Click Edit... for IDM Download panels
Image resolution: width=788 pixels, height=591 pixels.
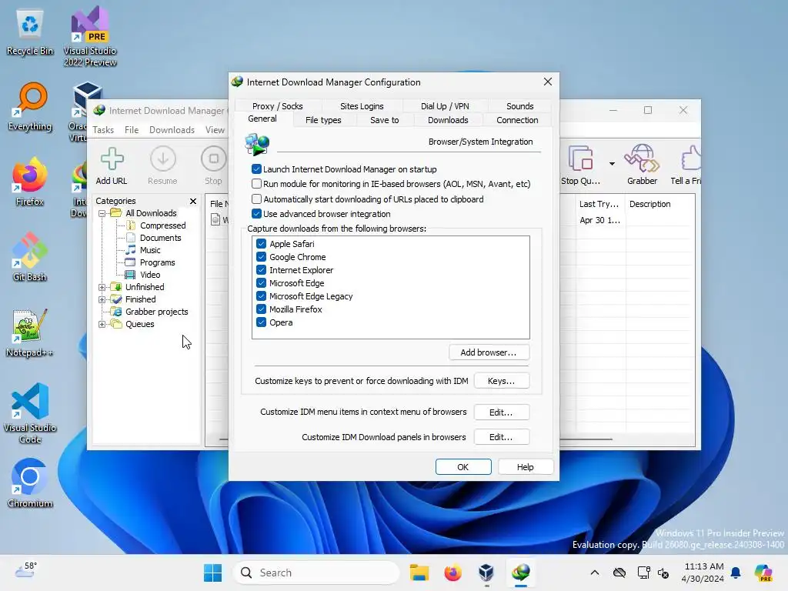501,437
